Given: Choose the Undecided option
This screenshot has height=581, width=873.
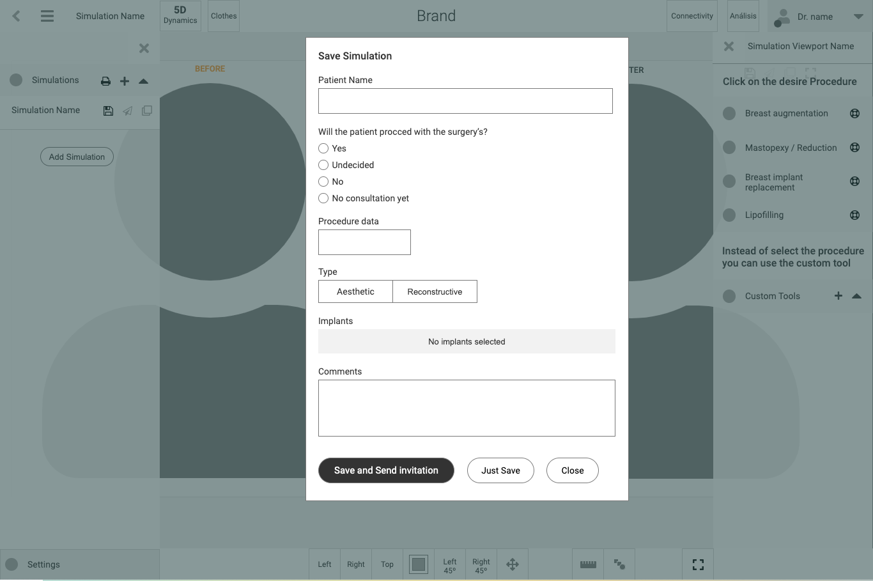Looking at the screenshot, I should click(x=323, y=164).
